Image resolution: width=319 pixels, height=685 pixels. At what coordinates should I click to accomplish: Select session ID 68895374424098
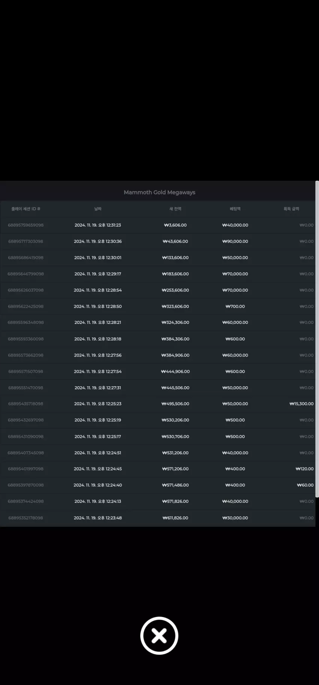tap(26, 501)
